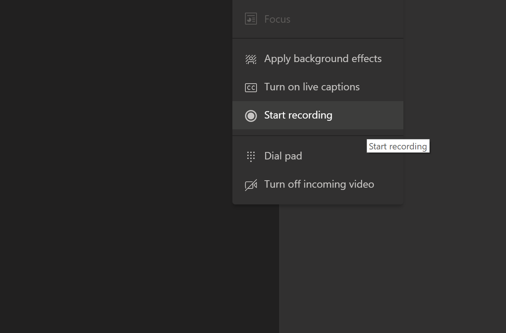This screenshot has height=333, width=506.
Task: Open the Dial pad entry
Action: [283, 156]
